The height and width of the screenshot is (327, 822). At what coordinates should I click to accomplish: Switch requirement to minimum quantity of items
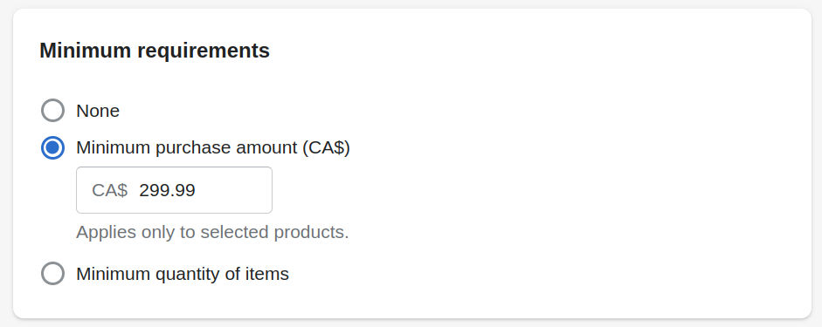tap(53, 274)
